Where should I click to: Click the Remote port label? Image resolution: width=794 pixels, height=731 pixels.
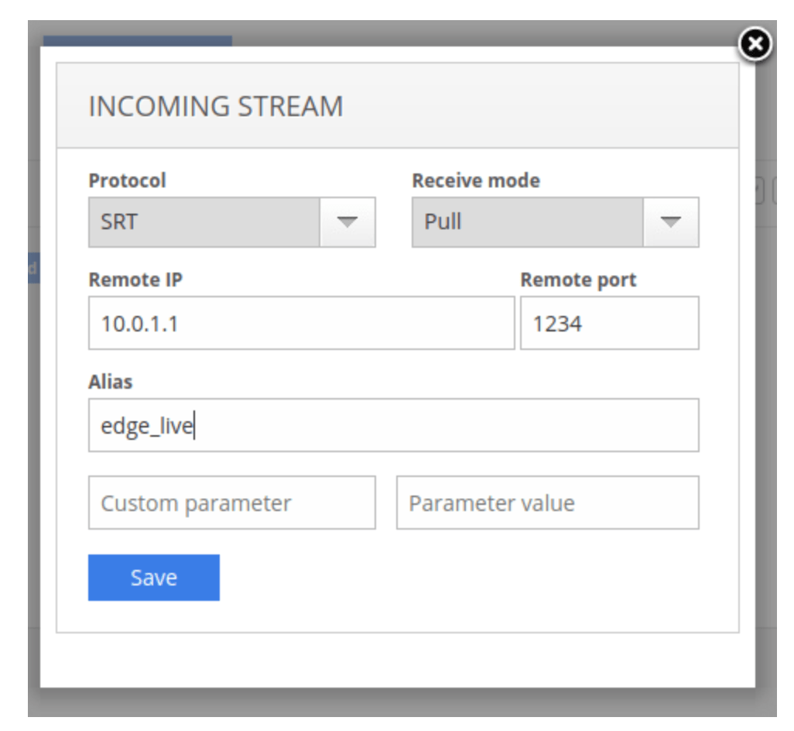(x=578, y=280)
